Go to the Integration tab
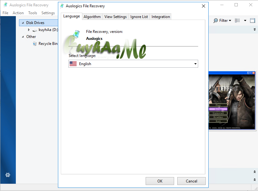 (160, 17)
